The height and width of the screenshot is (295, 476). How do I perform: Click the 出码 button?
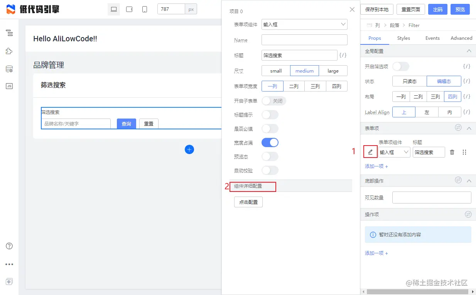(438, 9)
